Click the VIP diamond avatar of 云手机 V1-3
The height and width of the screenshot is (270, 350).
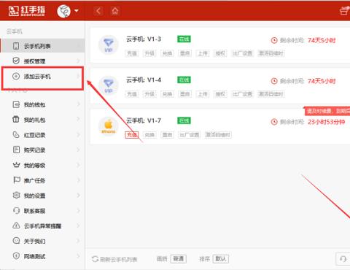pos(109,45)
